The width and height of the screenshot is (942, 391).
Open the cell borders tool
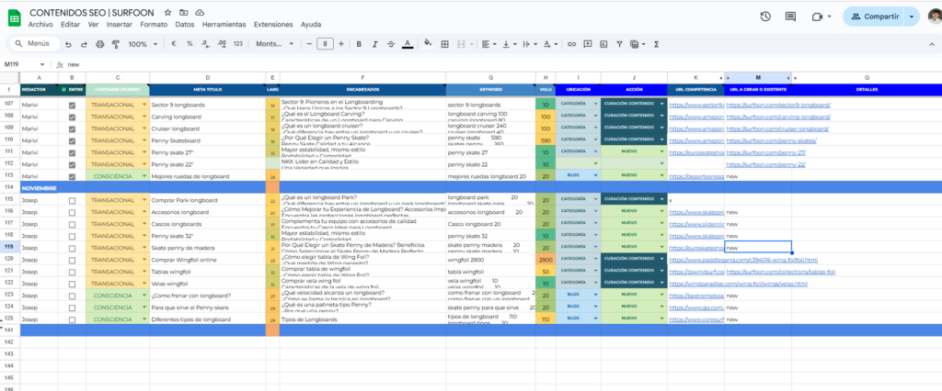tap(445, 43)
